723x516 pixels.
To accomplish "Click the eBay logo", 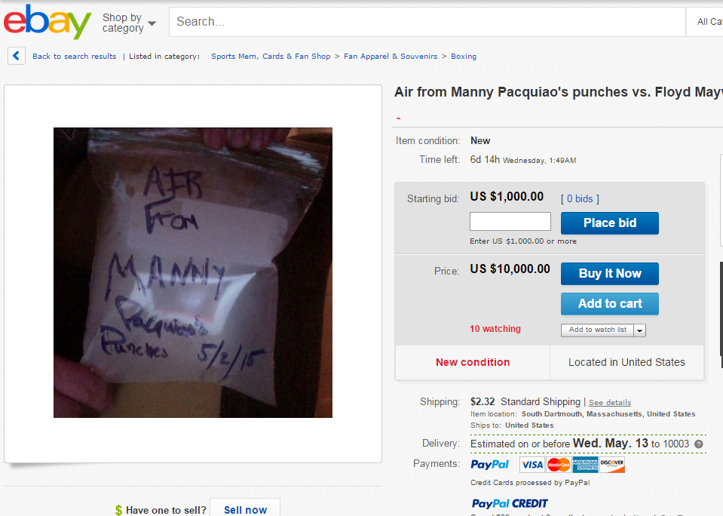I will pos(47,21).
